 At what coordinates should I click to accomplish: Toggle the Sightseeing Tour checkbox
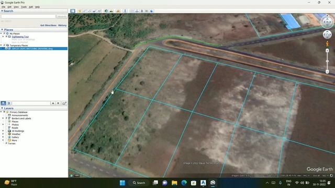tap(6, 37)
